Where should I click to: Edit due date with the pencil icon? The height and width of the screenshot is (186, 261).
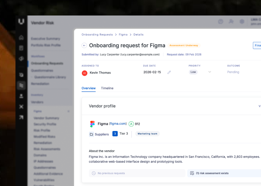(x=169, y=72)
